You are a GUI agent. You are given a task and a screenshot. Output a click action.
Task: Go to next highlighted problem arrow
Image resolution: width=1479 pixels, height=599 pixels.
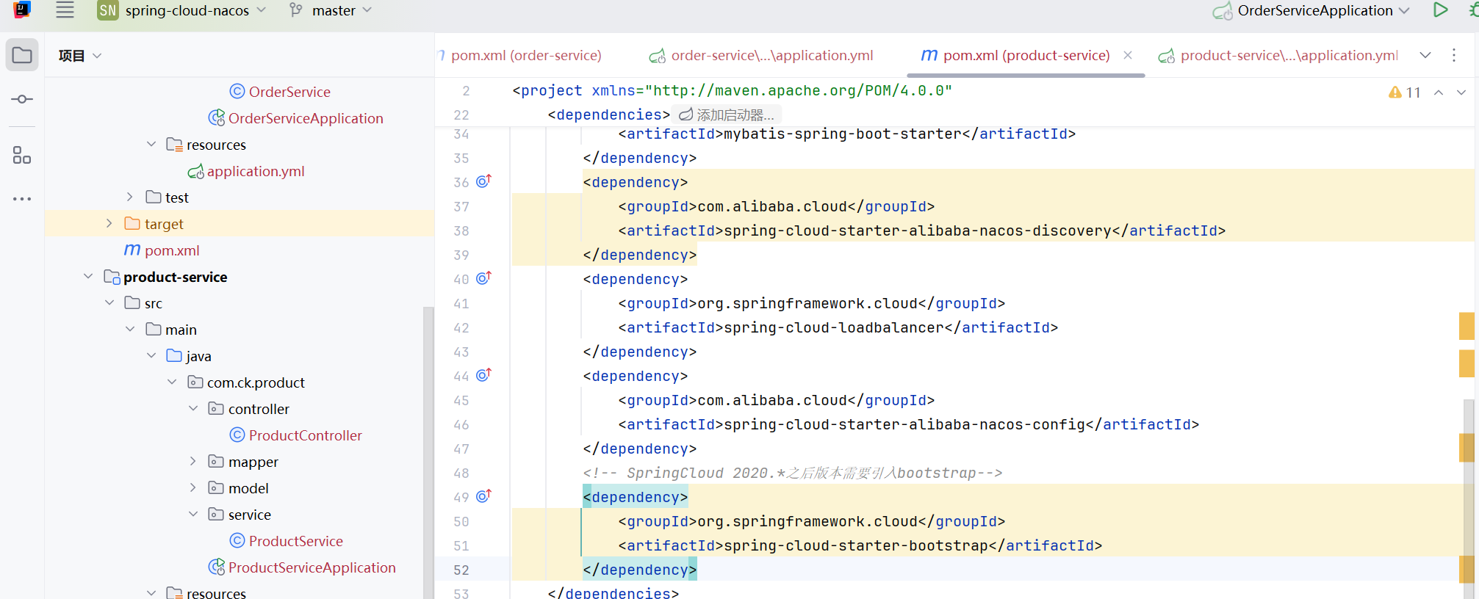pos(1461,92)
